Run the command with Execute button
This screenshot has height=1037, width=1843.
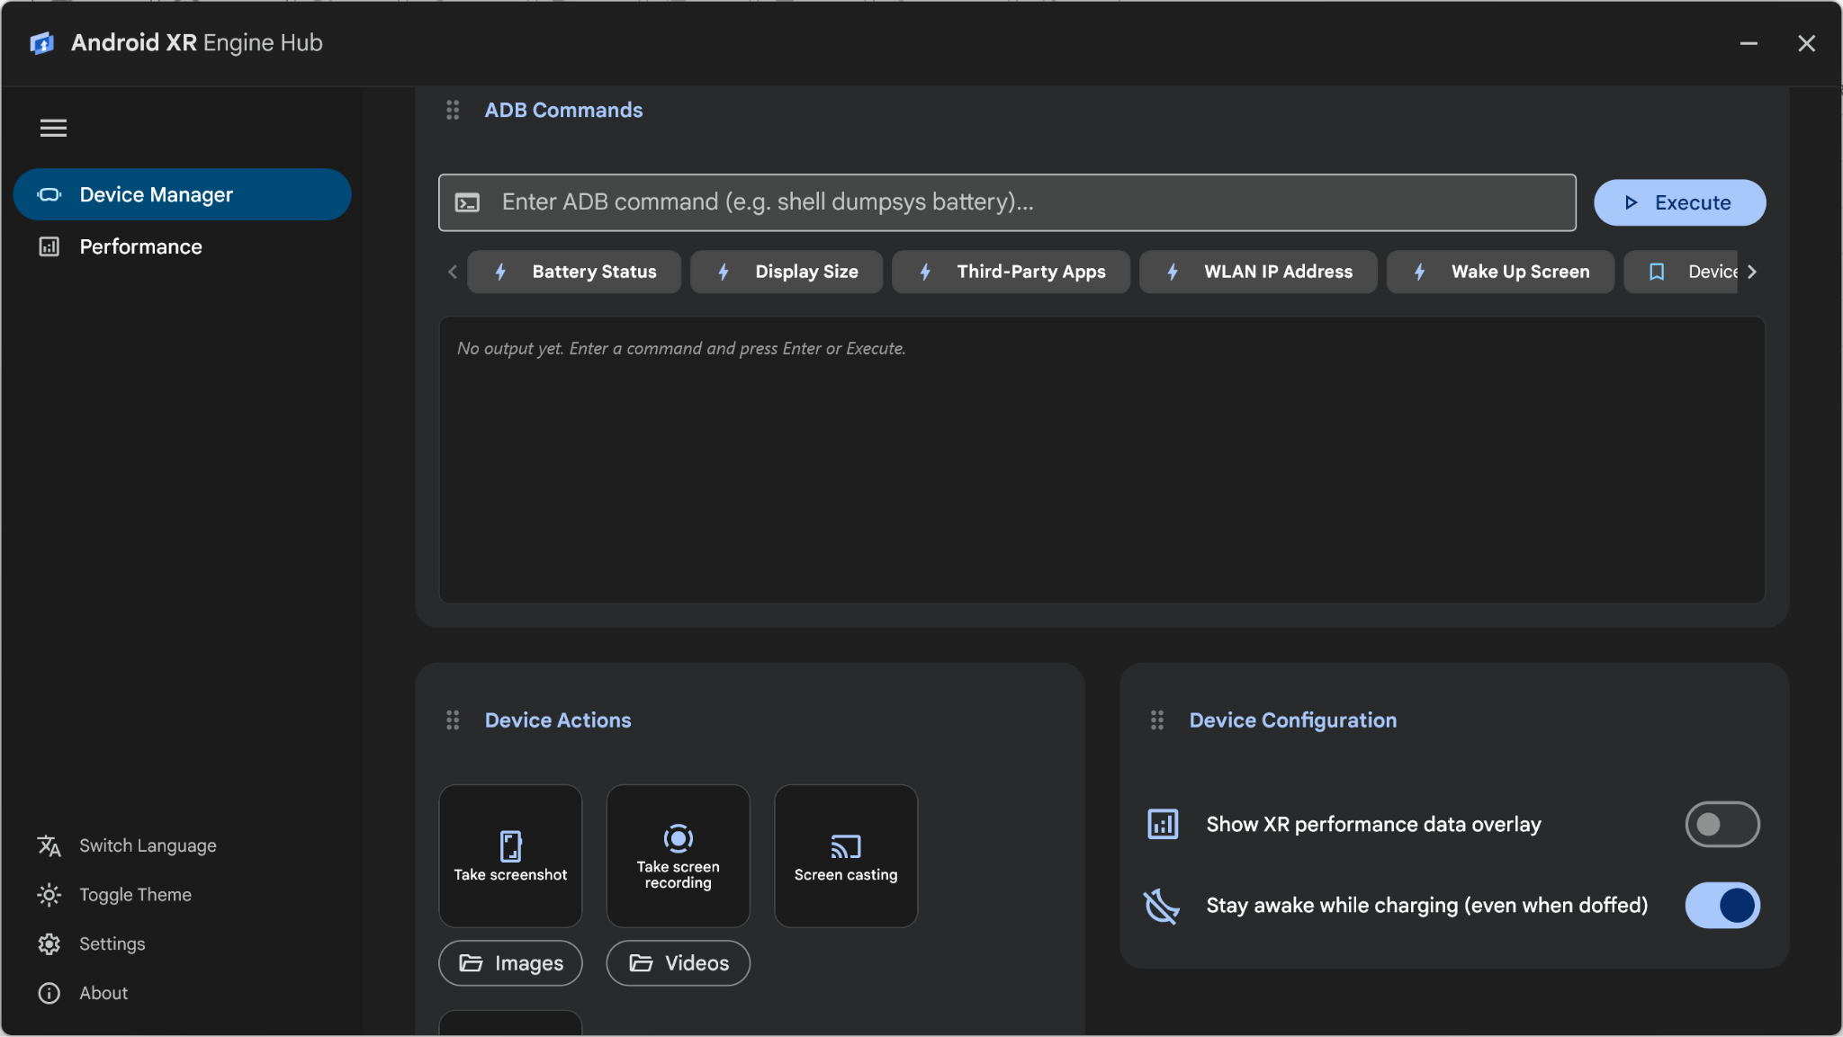[x=1679, y=202]
